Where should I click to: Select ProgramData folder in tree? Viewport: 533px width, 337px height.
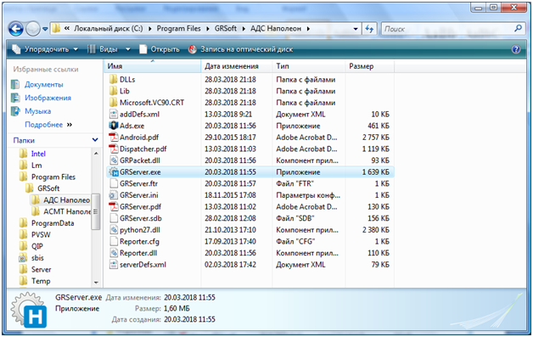[x=53, y=223]
